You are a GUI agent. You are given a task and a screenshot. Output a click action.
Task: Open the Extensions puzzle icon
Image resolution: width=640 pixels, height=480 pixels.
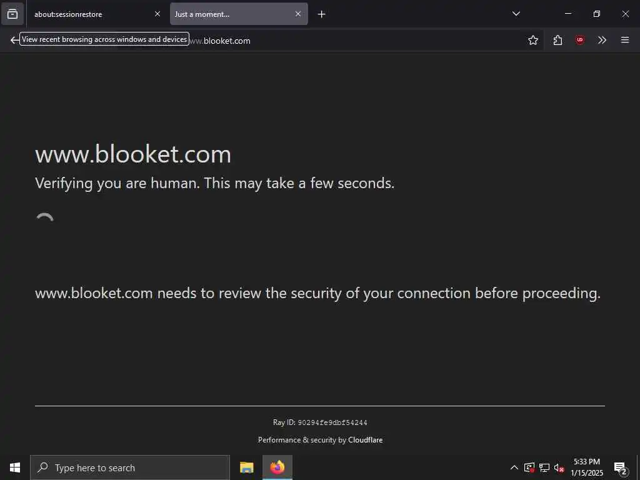point(557,40)
